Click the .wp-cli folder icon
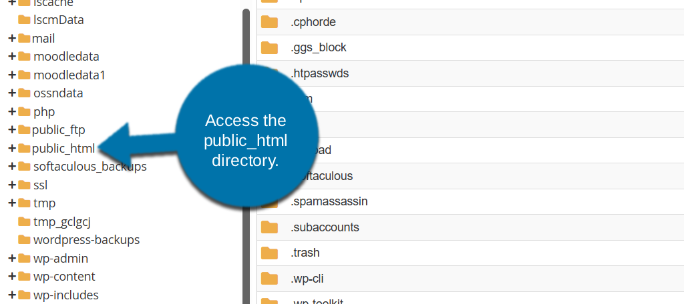 pos(269,279)
